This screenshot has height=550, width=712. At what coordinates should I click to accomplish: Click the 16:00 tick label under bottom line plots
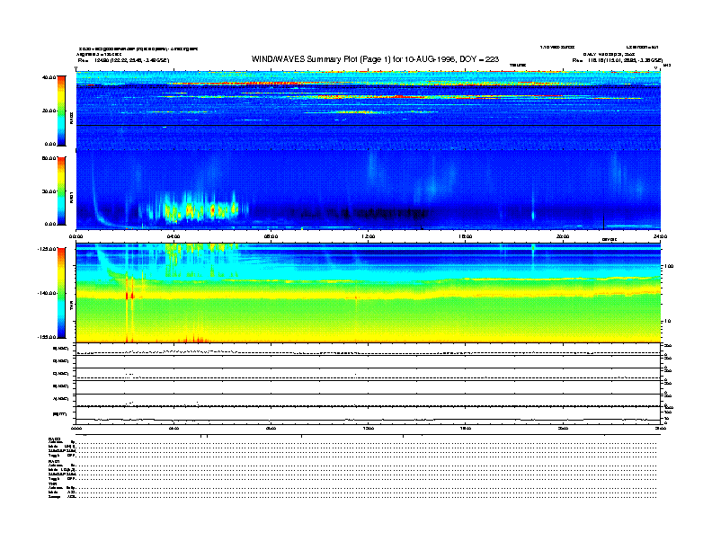[466, 428]
